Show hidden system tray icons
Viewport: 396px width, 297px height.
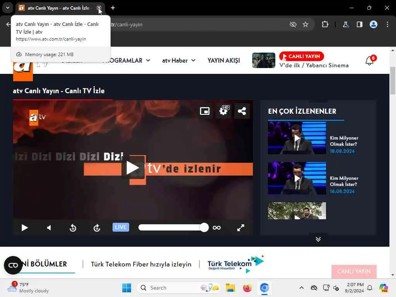[x=302, y=288]
